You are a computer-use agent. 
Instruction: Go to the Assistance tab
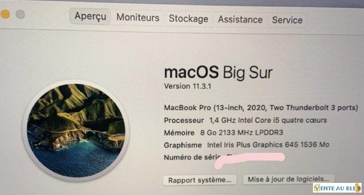tap(240, 19)
